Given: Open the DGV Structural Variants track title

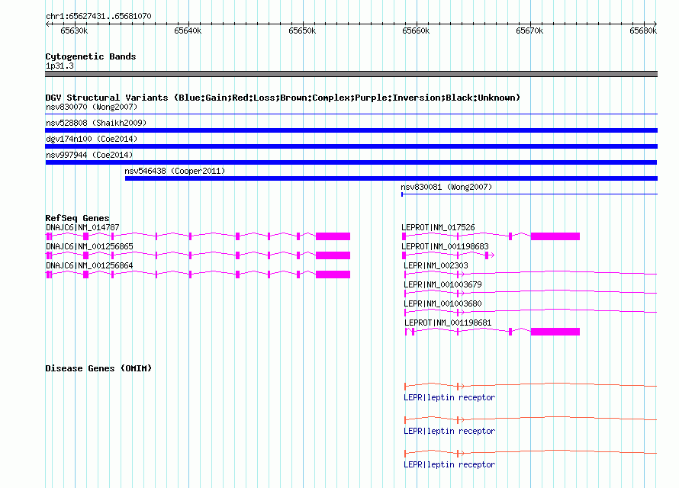Looking at the screenshot, I should point(283,98).
